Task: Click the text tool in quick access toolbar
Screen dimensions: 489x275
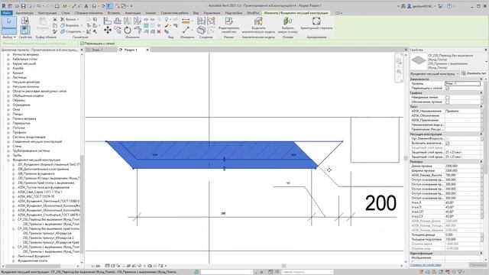Action: click(x=86, y=6)
